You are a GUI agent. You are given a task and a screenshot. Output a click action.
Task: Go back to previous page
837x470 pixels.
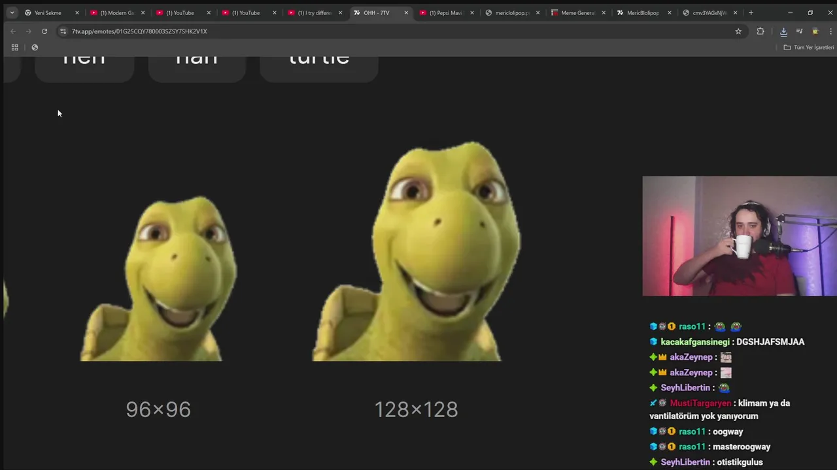12,31
